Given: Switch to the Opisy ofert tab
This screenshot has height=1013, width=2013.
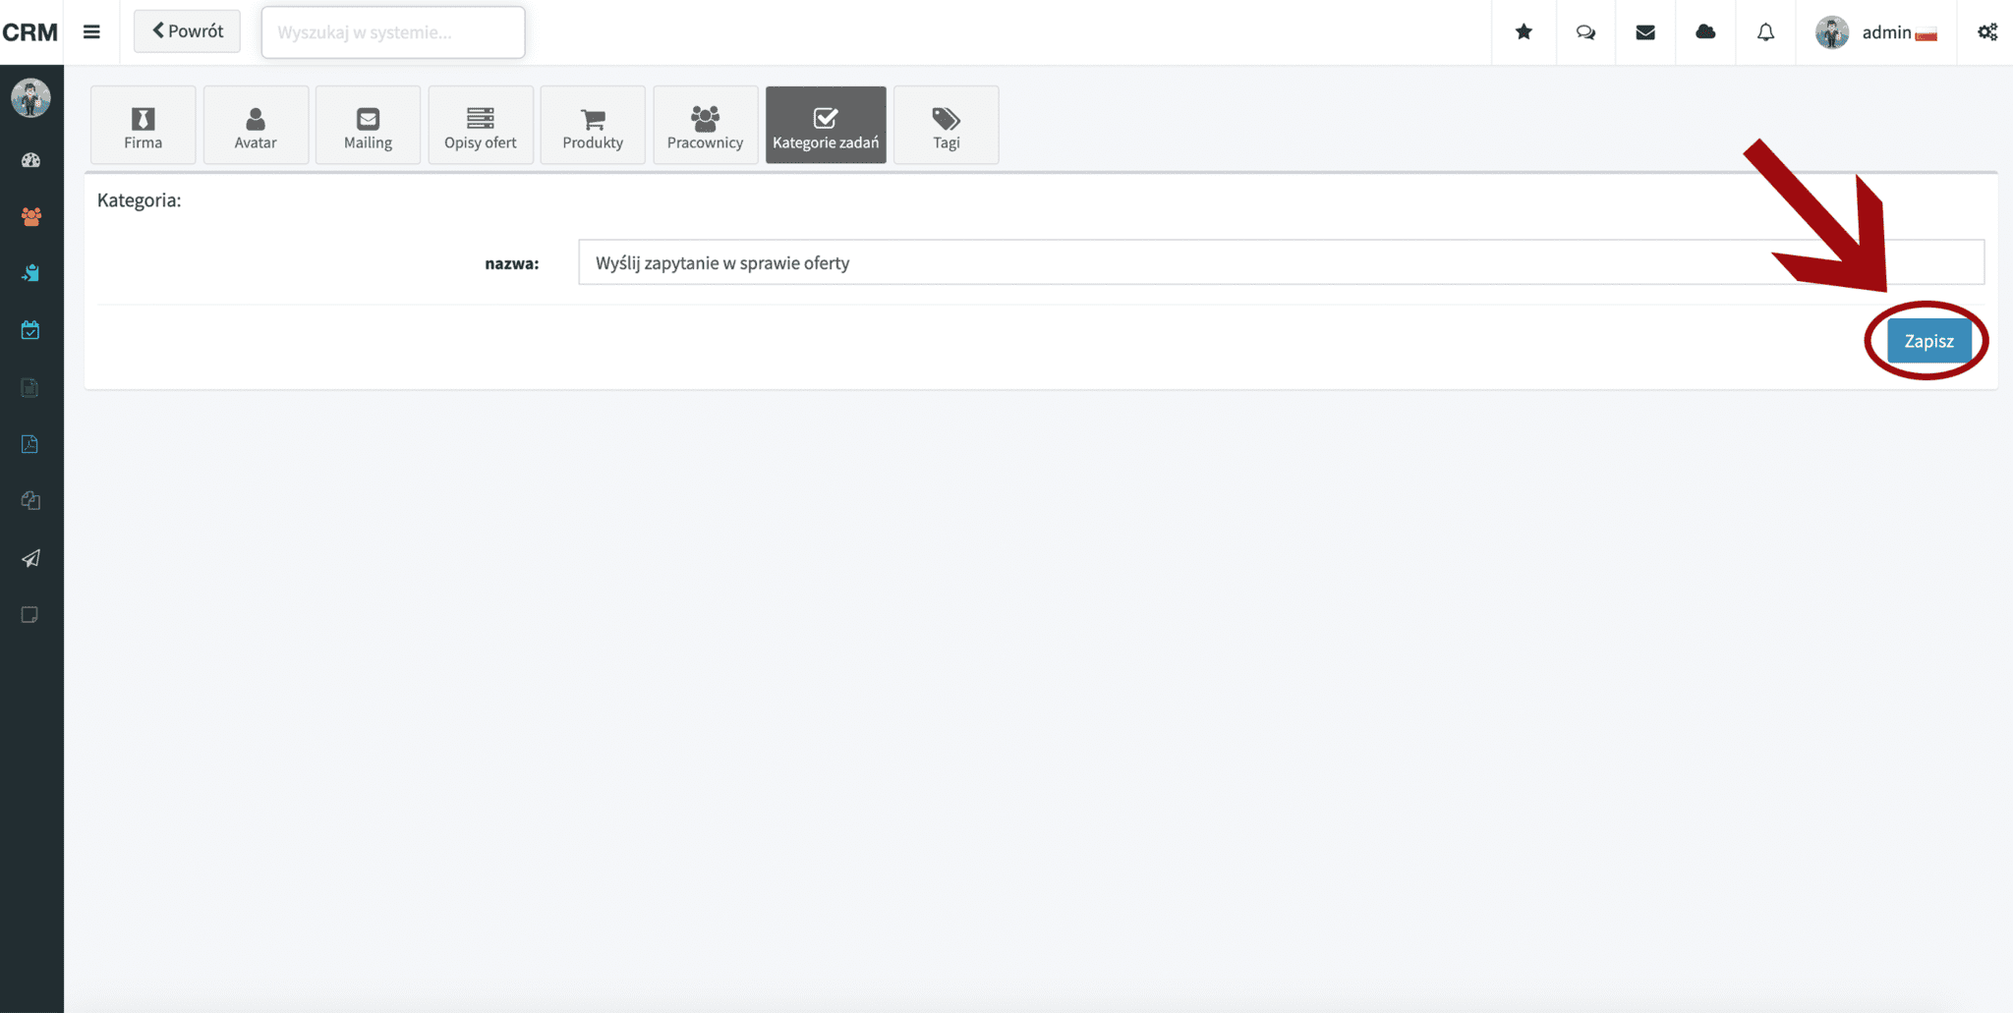Looking at the screenshot, I should pyautogui.click(x=481, y=125).
